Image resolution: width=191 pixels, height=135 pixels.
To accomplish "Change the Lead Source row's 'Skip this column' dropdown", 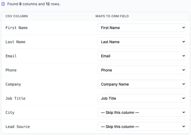I will [x=142, y=126].
